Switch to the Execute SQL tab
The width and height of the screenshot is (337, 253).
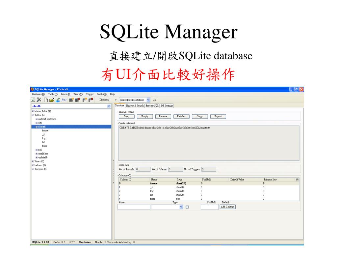152,106
